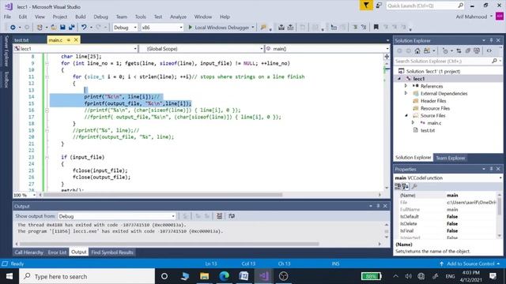Click the Save All icon

click(x=71, y=28)
